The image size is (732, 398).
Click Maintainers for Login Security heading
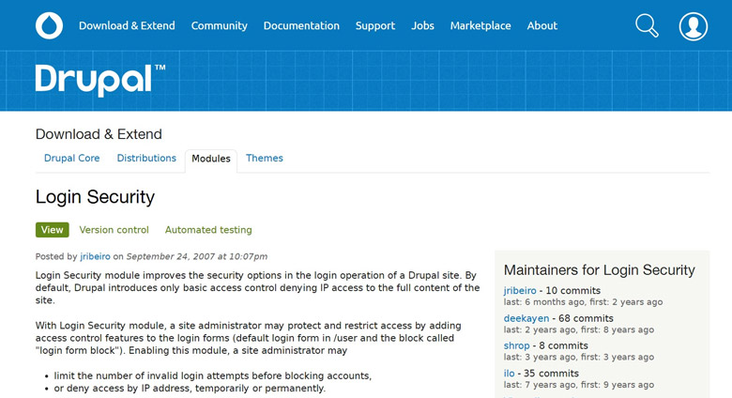(600, 270)
